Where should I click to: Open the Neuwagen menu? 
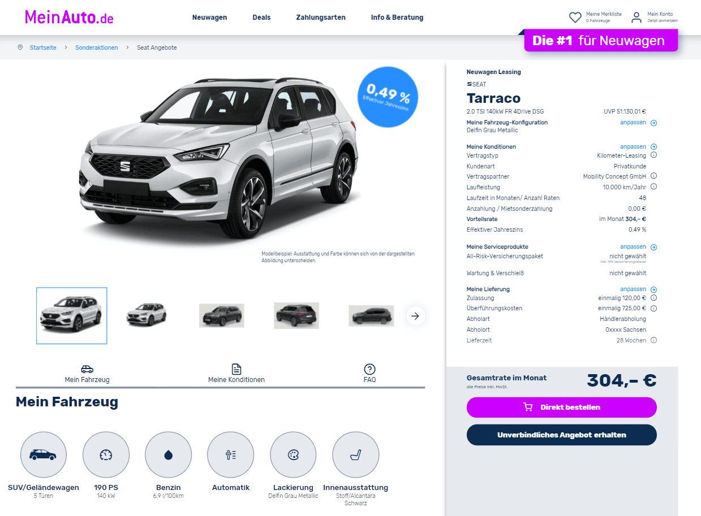209,18
